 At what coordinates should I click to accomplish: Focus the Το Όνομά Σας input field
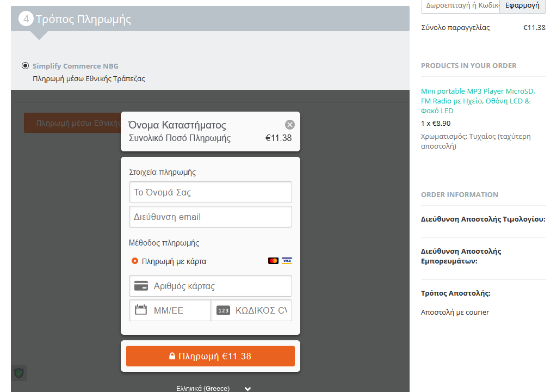coord(211,192)
